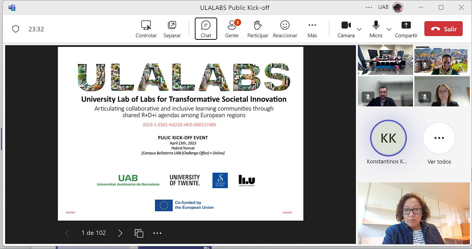Open the Más options menu

pyautogui.click(x=312, y=29)
